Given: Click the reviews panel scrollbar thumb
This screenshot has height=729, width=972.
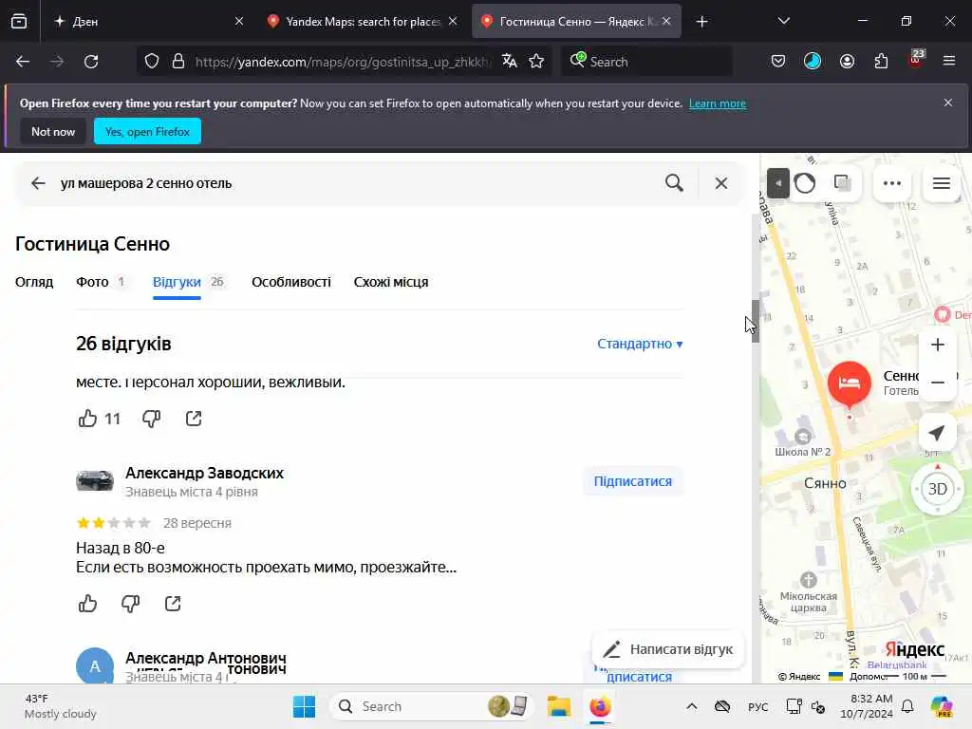Looking at the screenshot, I should pyautogui.click(x=755, y=321).
